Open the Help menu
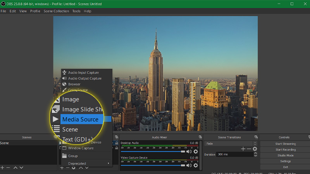This screenshot has width=310, height=174. 88,11
